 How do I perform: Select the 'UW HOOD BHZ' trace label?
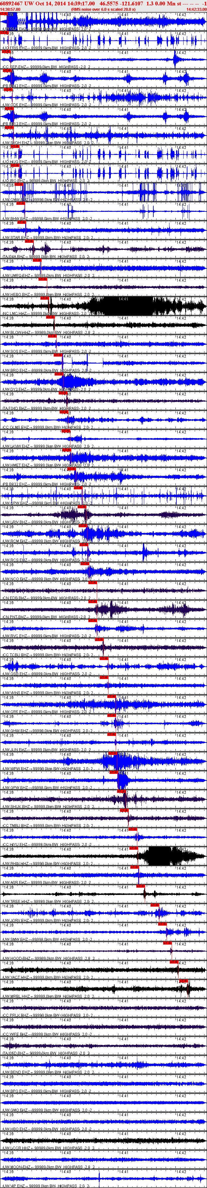click(x=48, y=958)
